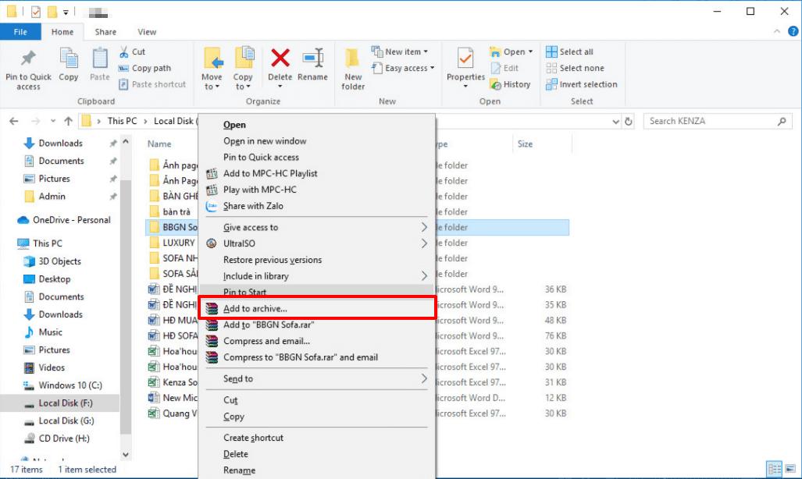Click Add to MPC-HC Playlist
The image size is (802, 479).
(x=316, y=173)
